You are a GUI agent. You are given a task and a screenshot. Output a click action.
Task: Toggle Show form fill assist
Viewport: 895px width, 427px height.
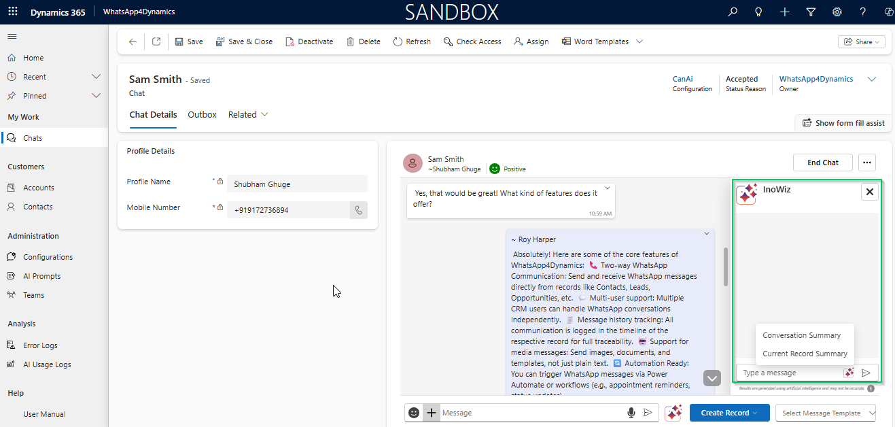(843, 123)
